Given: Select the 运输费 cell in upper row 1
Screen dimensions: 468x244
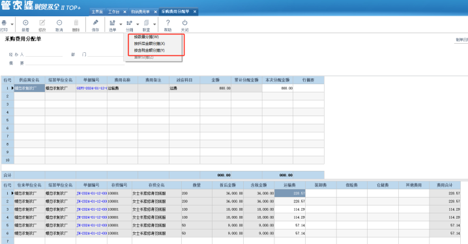Looking at the screenshot, I should [123, 89].
